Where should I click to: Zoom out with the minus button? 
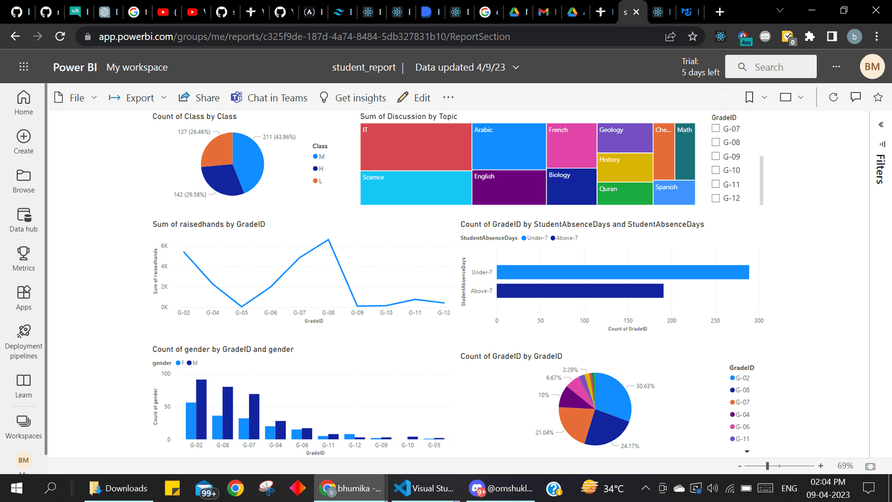(740, 466)
